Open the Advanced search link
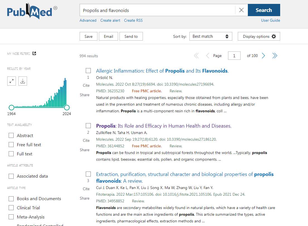 pos(88,20)
